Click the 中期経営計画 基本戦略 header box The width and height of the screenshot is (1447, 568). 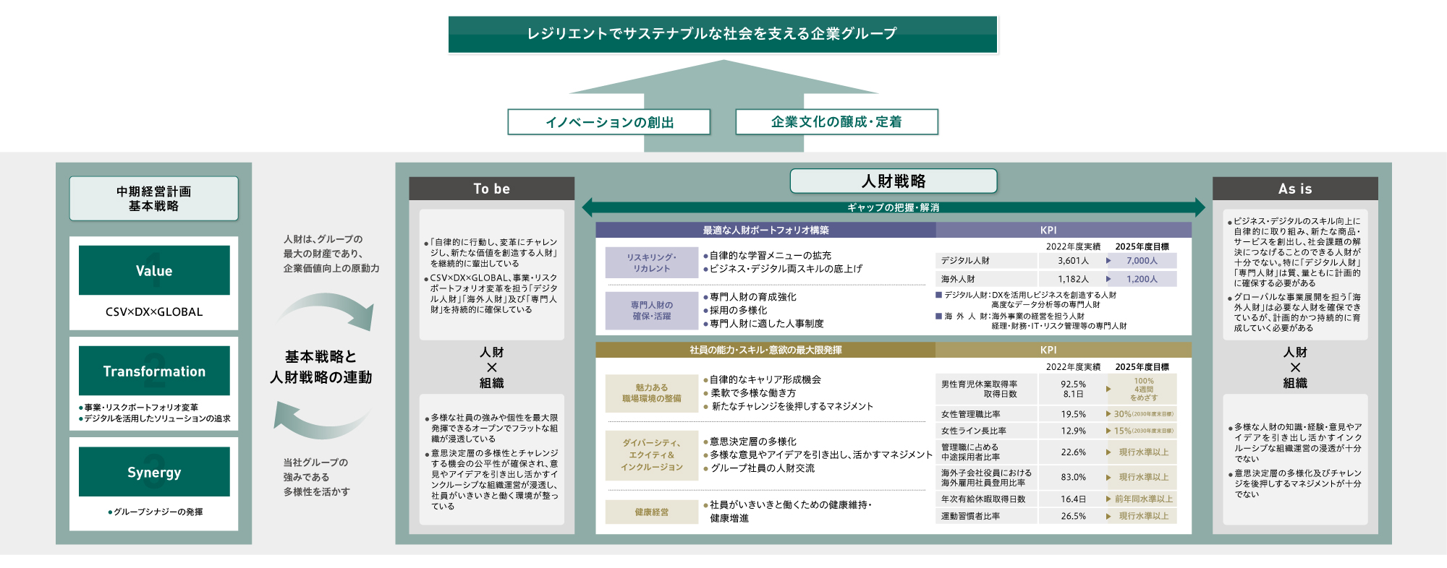point(153,199)
